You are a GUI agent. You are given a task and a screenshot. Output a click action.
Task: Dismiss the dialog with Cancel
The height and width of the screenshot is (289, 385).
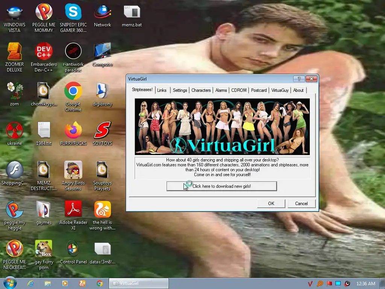[301, 204]
